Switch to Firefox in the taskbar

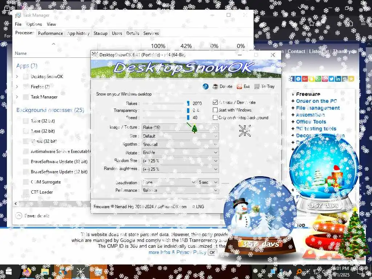(x=27, y=272)
